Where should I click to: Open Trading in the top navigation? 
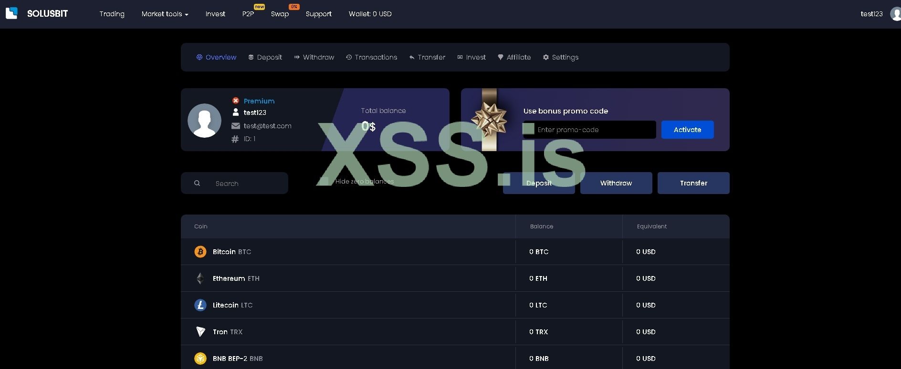coord(112,14)
